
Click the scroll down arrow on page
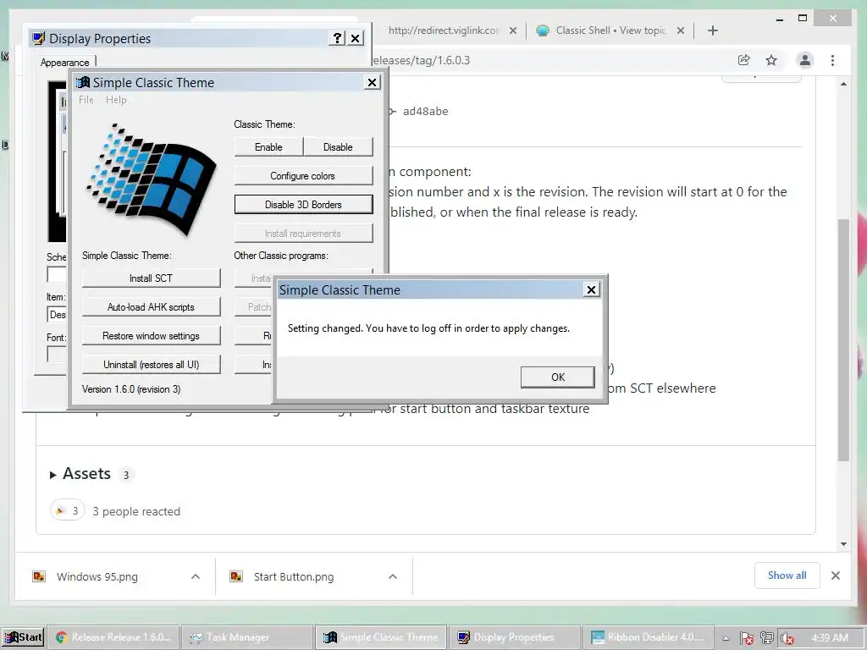pyautogui.click(x=843, y=544)
